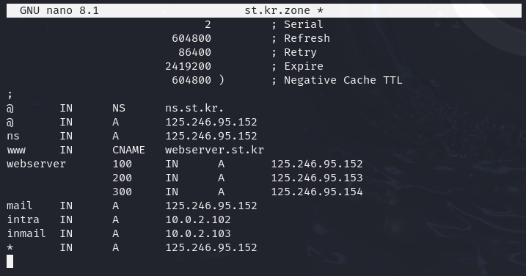Click the Refresh value 604800
This screenshot has height=276, width=526.
click(191, 38)
